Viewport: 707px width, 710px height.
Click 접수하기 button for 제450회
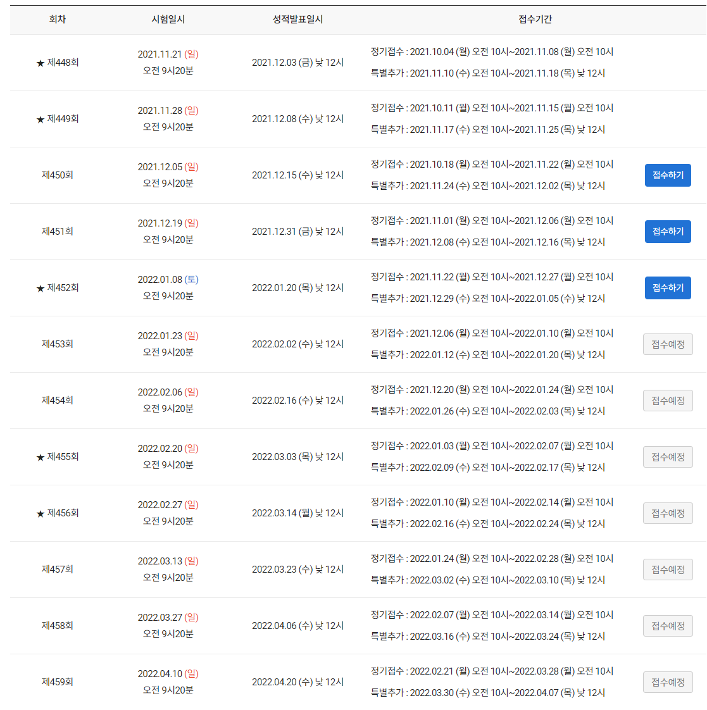coord(668,175)
